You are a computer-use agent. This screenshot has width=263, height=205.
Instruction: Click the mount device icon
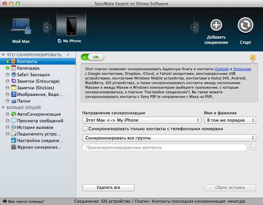13,134
